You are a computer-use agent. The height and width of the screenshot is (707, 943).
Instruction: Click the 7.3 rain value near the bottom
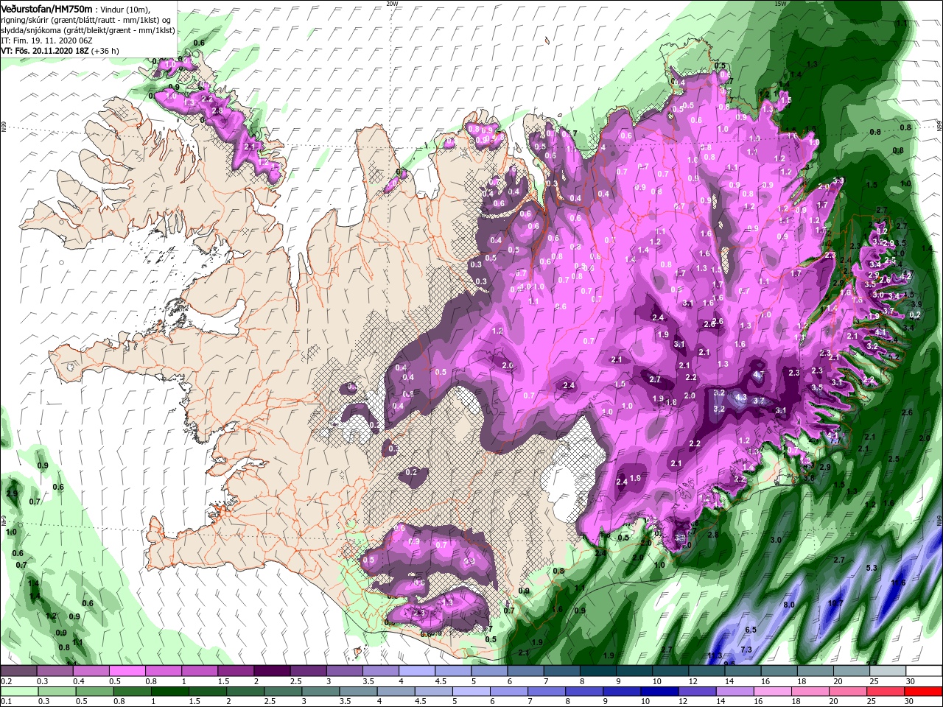pyautogui.click(x=746, y=650)
